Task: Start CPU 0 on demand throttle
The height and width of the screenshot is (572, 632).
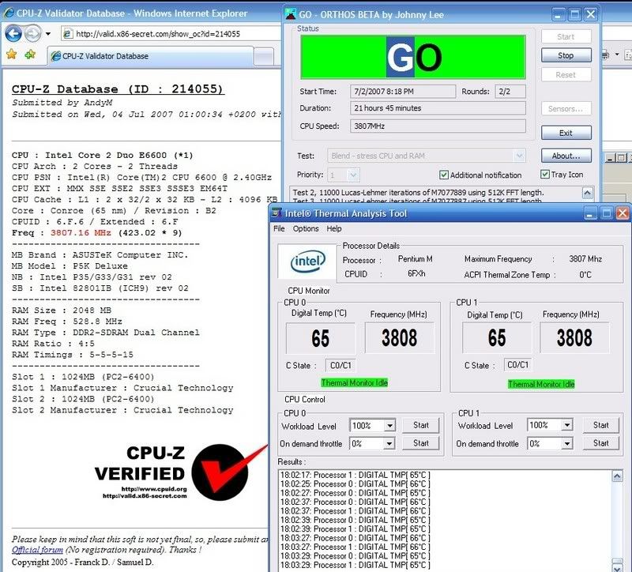Action: [421, 443]
